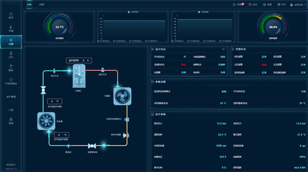This screenshot has width=308, height=172.
Task: Open the 历史 history link in header
Action: click(x=253, y=5)
